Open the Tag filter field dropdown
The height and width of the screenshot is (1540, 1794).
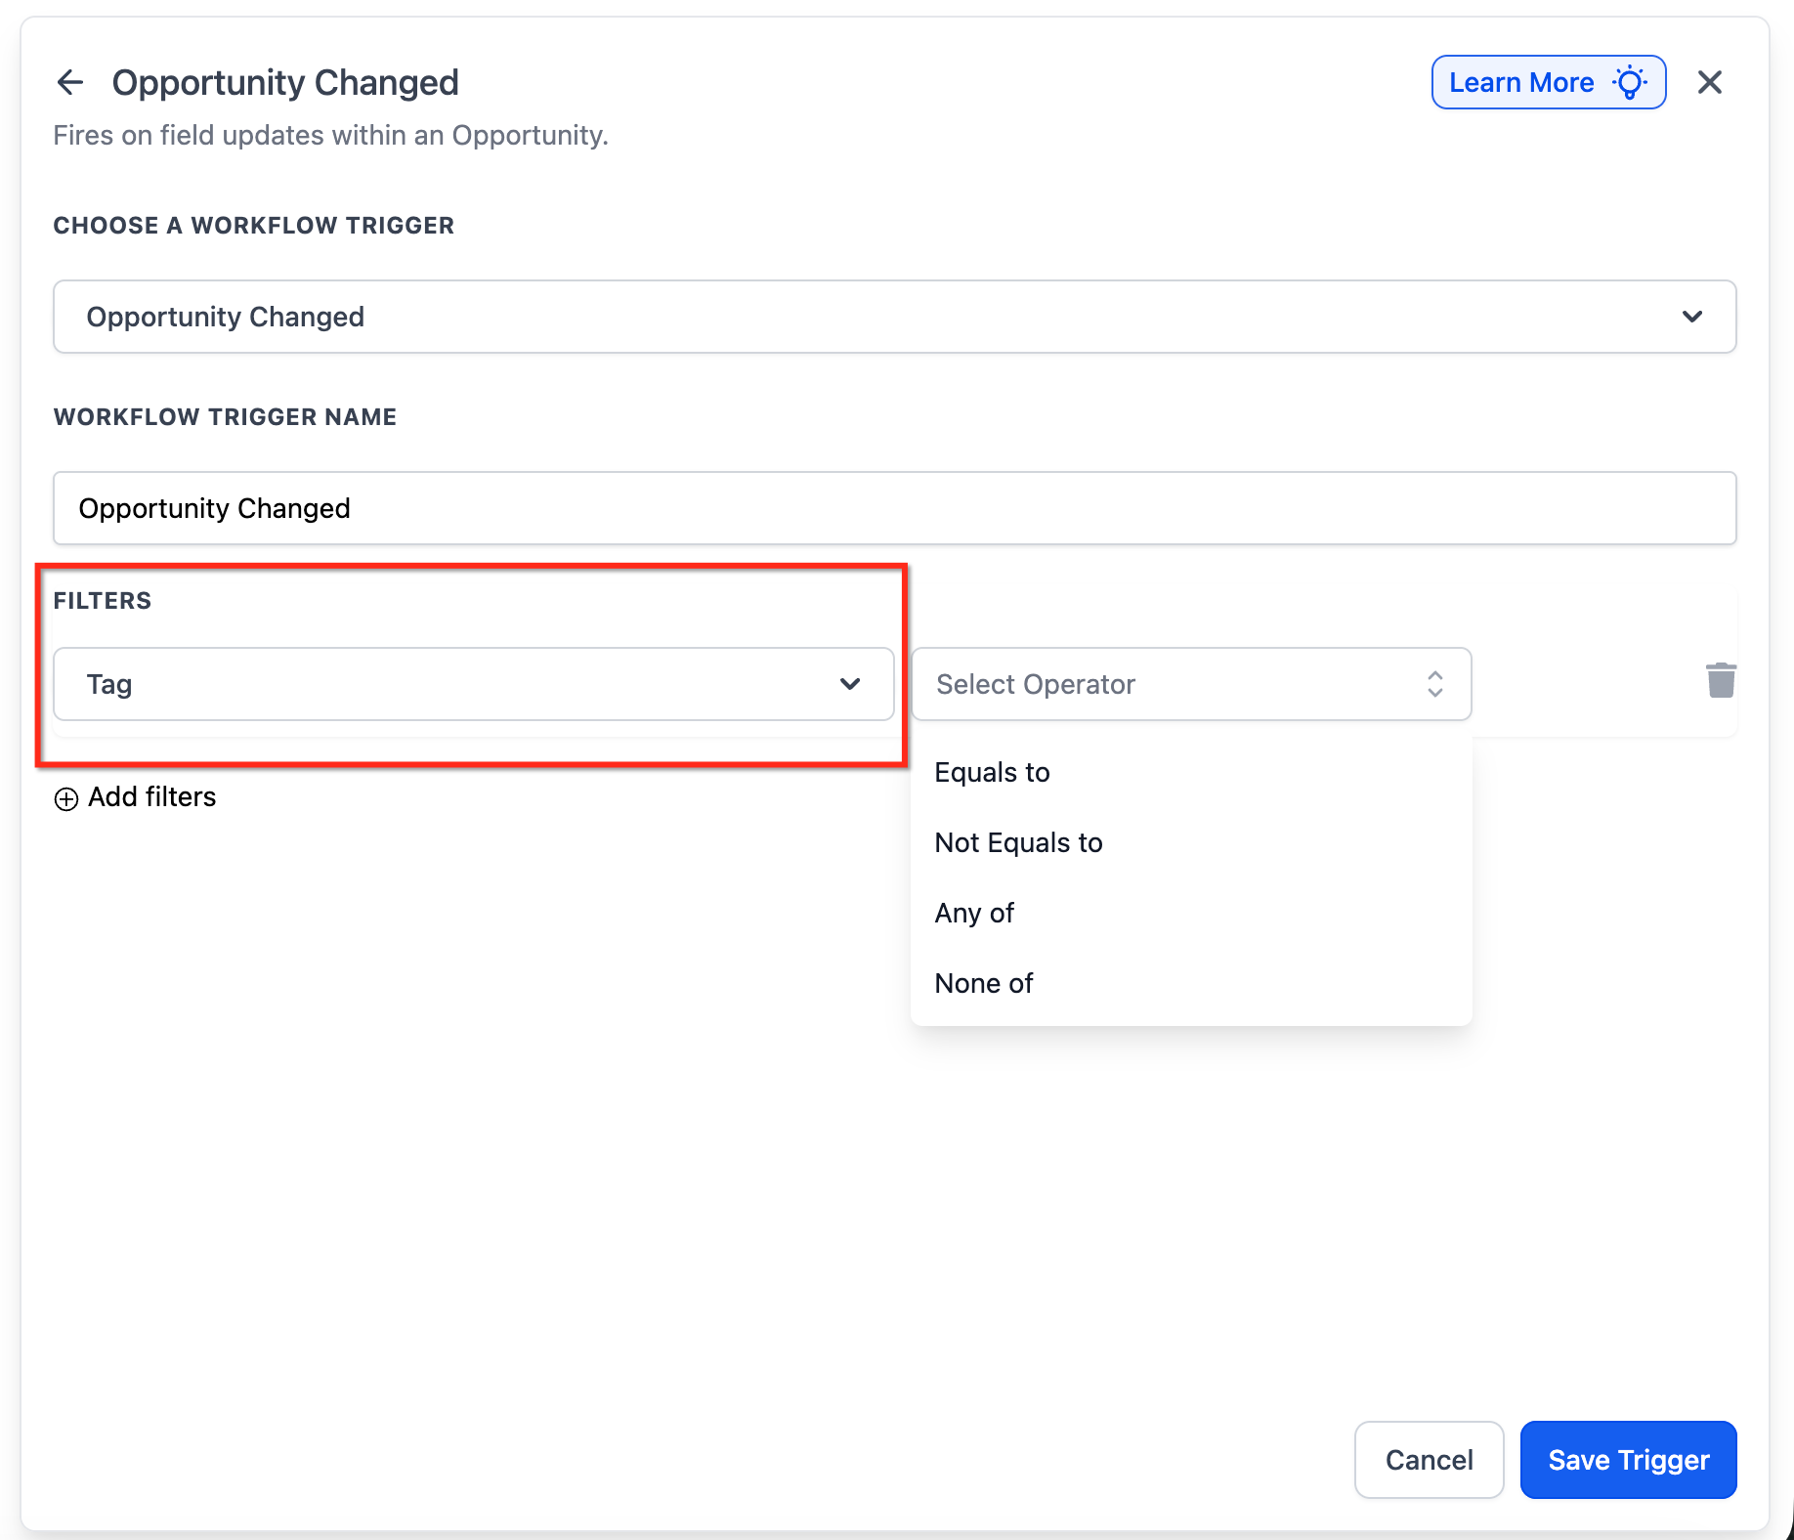click(474, 684)
